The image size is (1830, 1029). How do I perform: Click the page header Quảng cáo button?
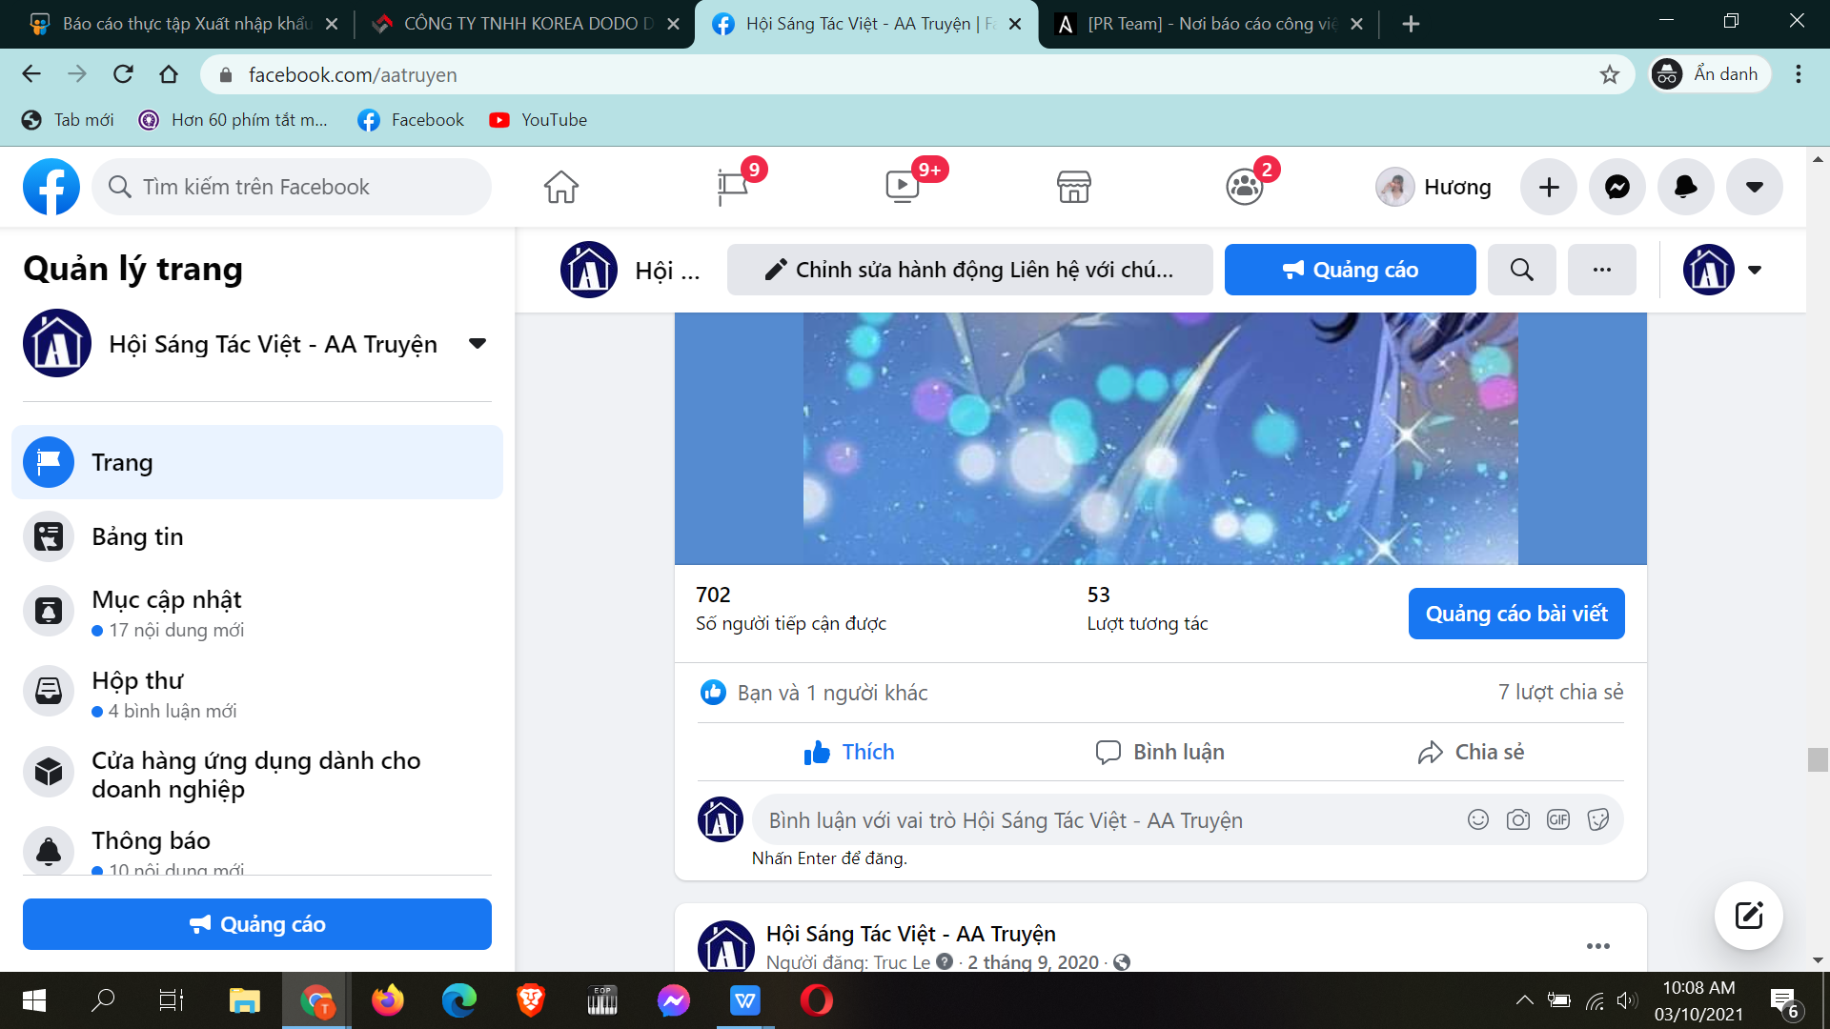tap(1350, 270)
